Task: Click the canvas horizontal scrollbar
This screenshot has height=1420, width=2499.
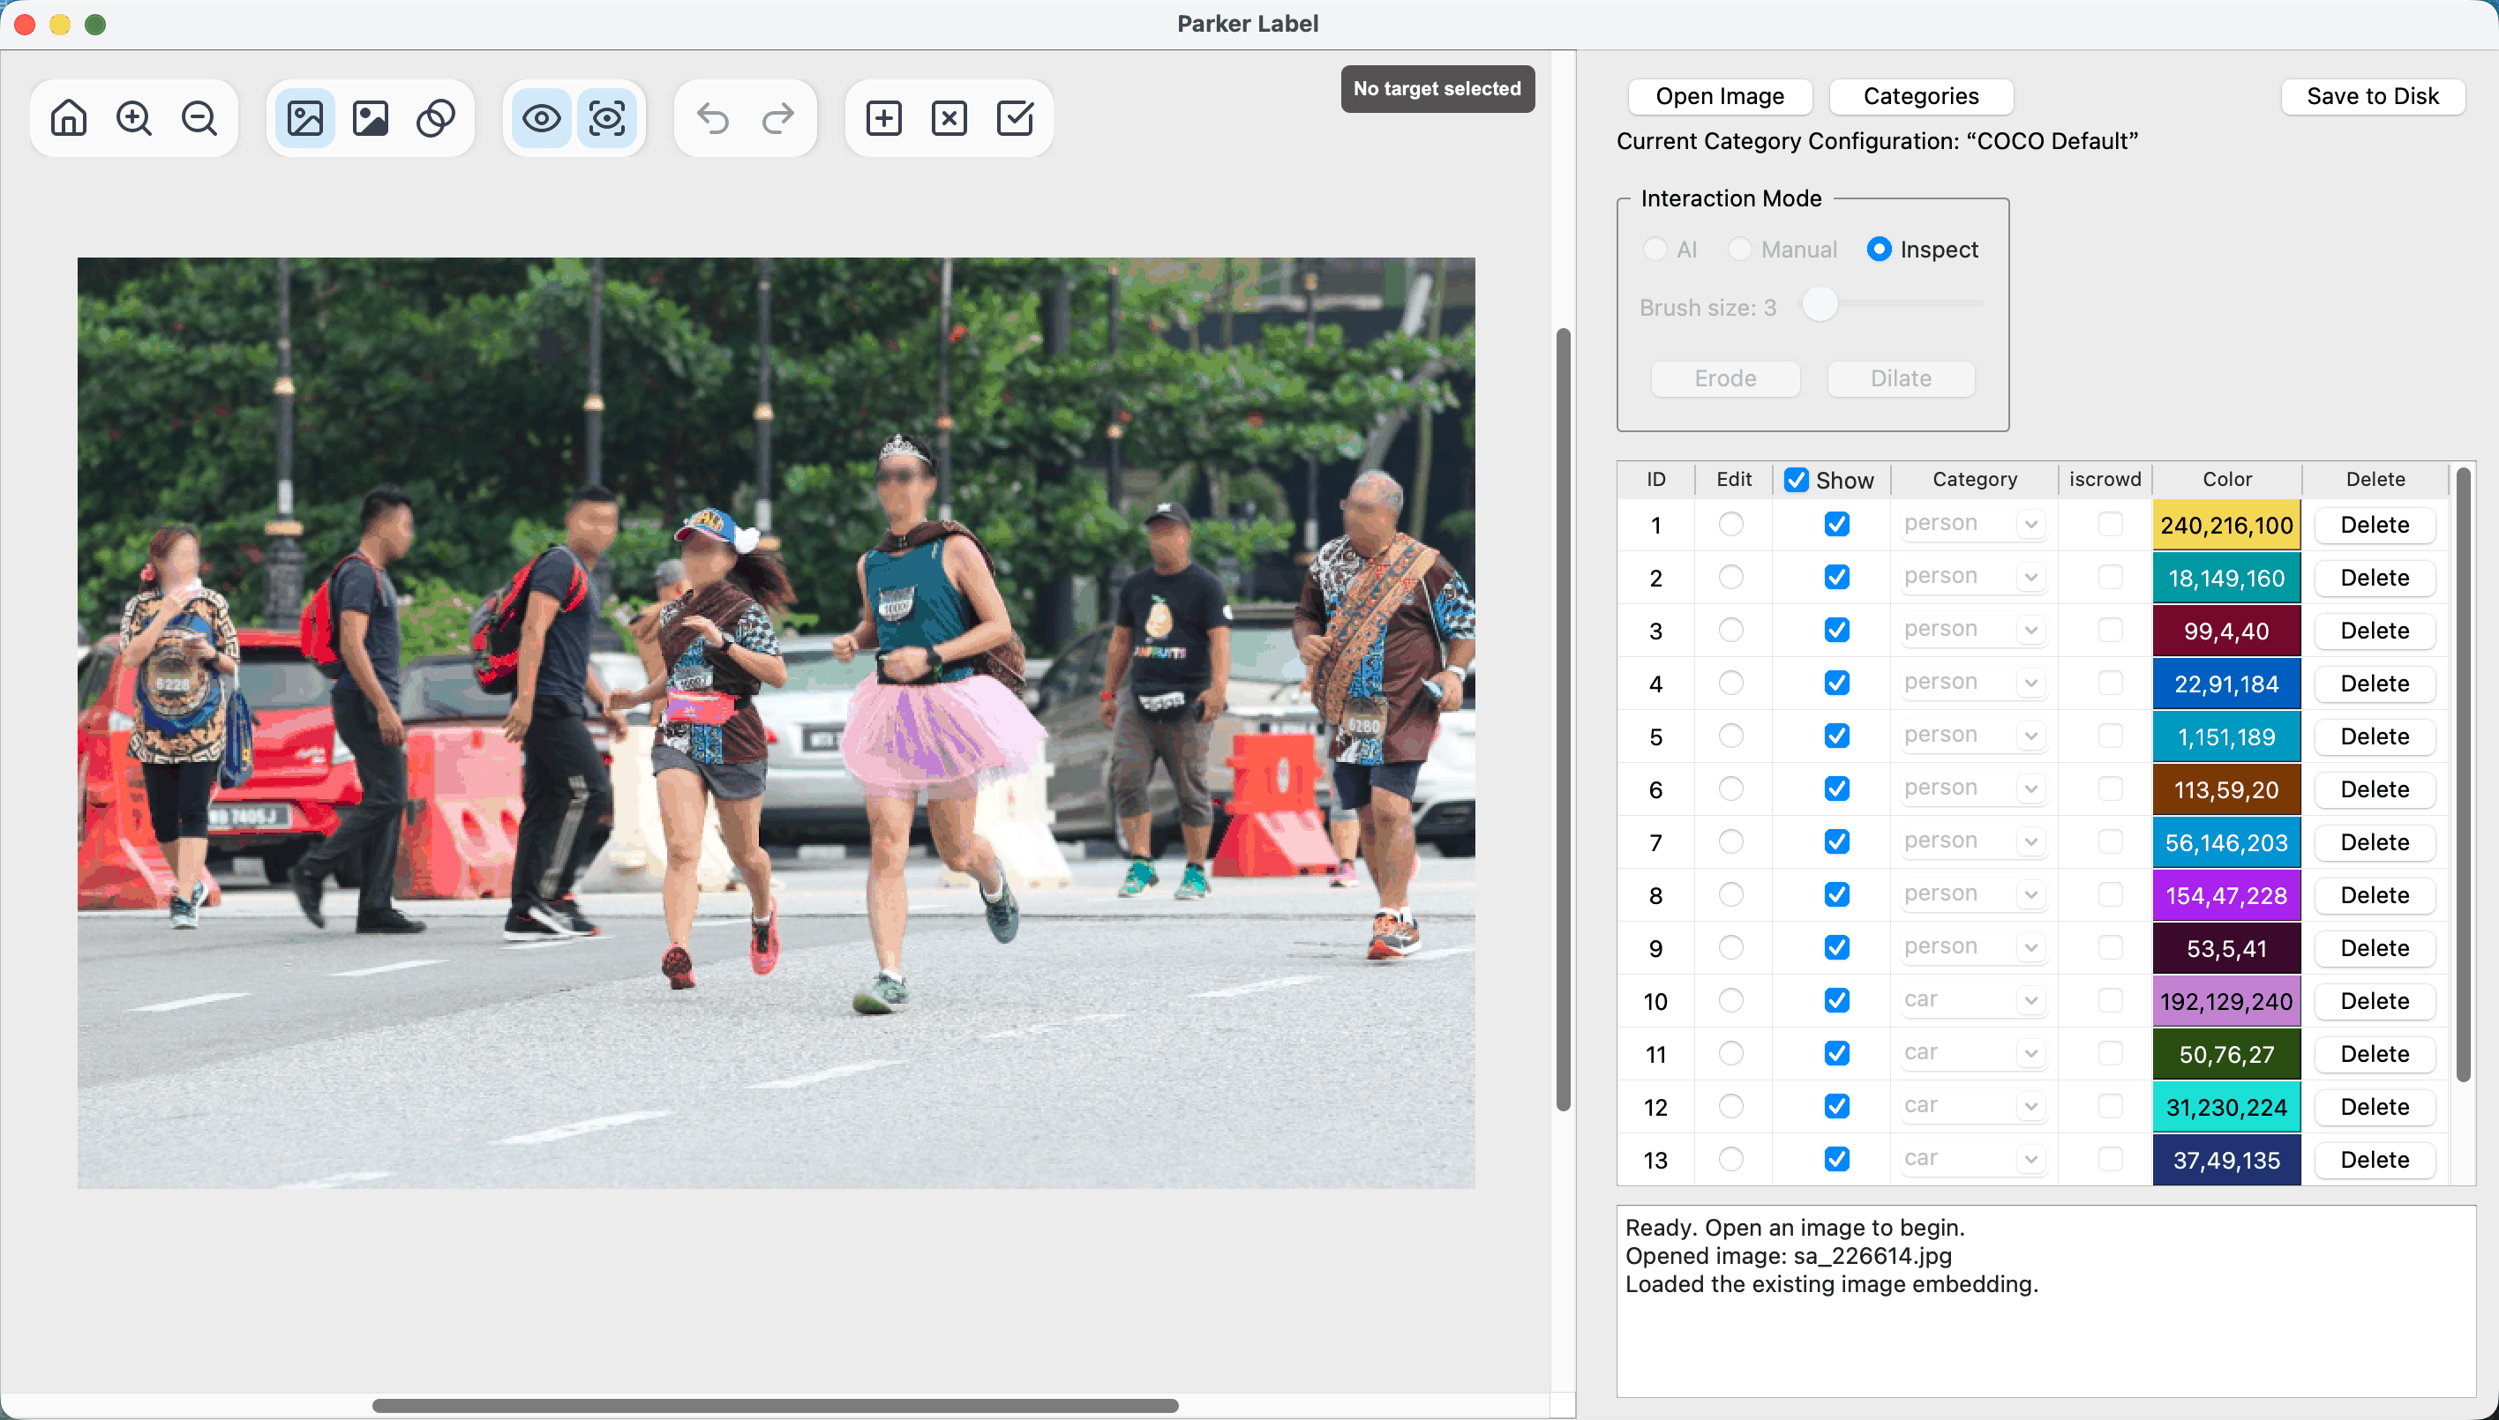Action: (x=775, y=1405)
